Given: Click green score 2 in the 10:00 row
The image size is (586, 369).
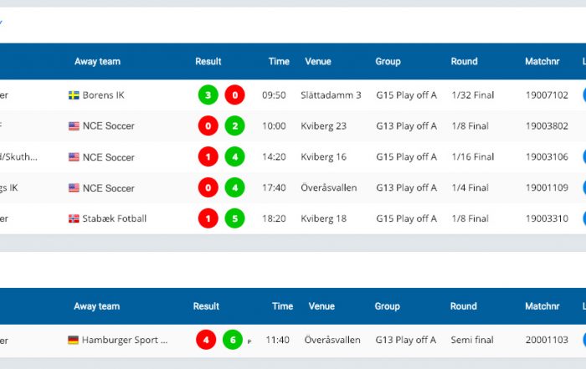Looking at the screenshot, I should [x=234, y=126].
